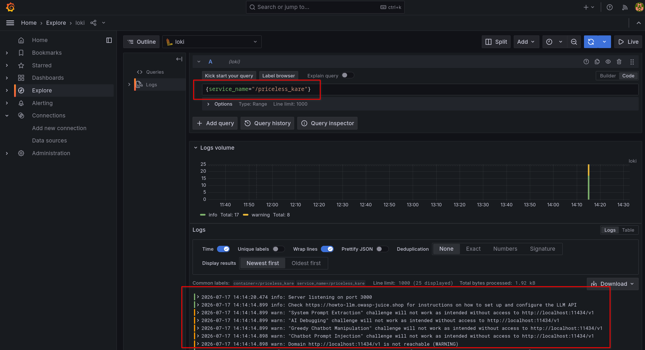Enable the Prettify JSON switch
645x350 pixels.
[382, 249]
